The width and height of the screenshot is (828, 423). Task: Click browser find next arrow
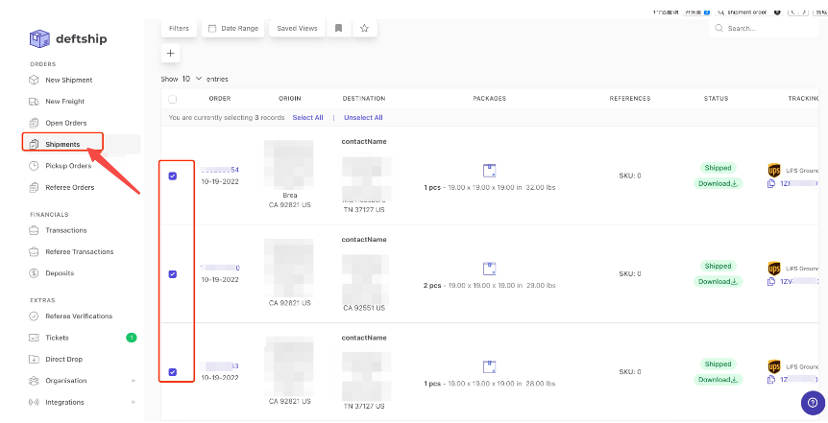click(804, 12)
